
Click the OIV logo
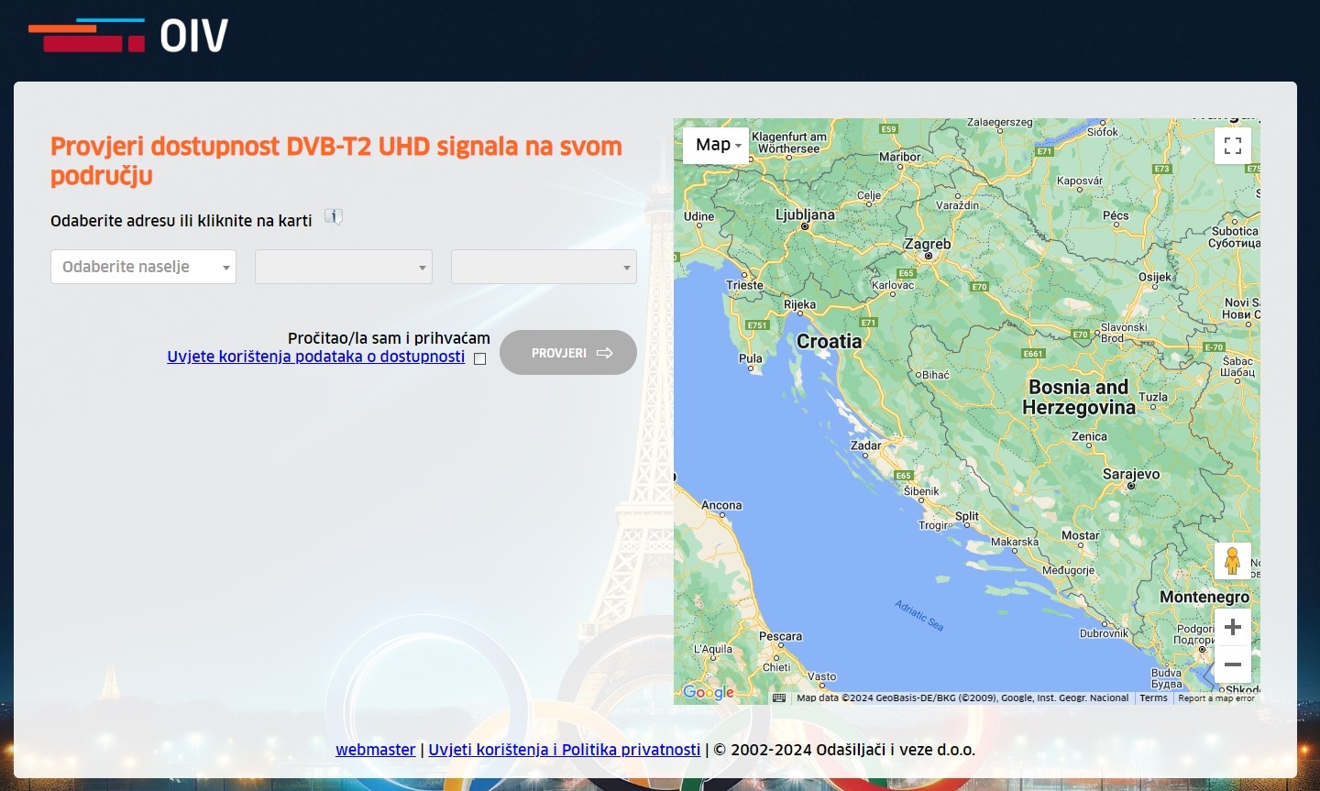click(128, 35)
